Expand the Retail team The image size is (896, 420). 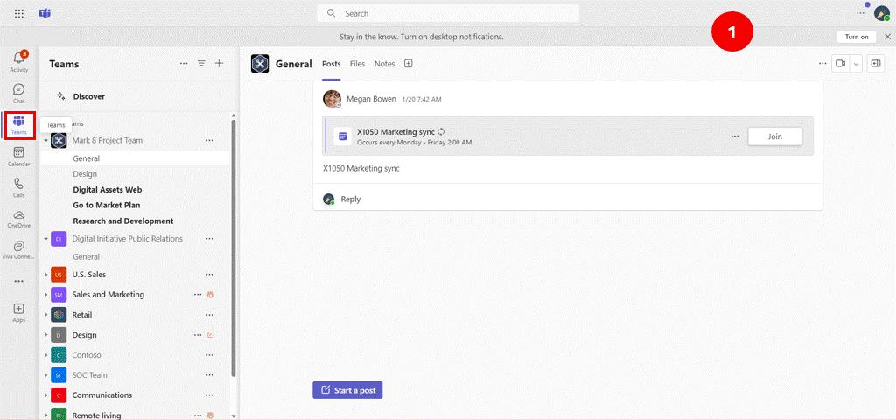pyautogui.click(x=45, y=315)
